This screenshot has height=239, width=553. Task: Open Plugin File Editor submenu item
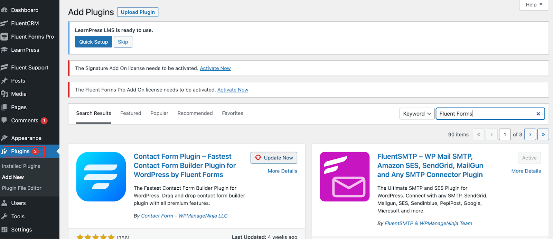22,188
